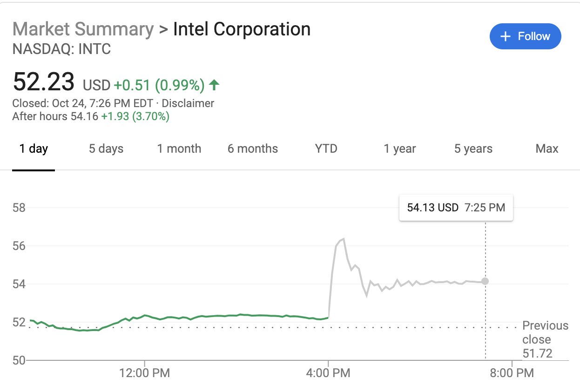Image resolution: width=580 pixels, height=392 pixels.
Task: Click the Previous close 51.72 label
Action: [x=545, y=339]
